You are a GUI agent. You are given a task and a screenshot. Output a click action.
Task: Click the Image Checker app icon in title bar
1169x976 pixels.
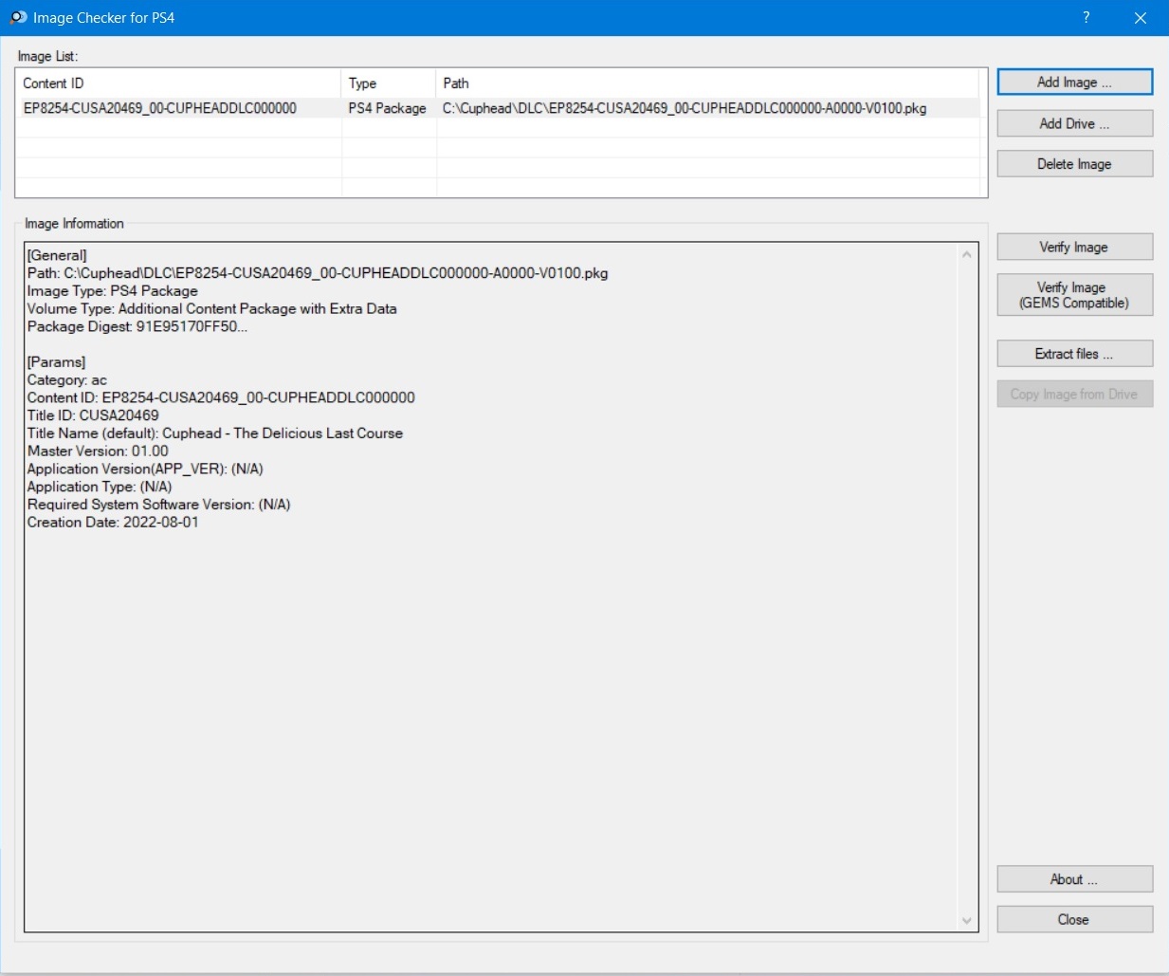18,17
